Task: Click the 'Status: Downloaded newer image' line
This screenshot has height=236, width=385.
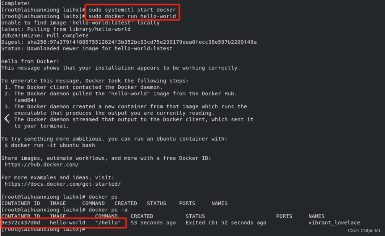Action: pos(87,48)
